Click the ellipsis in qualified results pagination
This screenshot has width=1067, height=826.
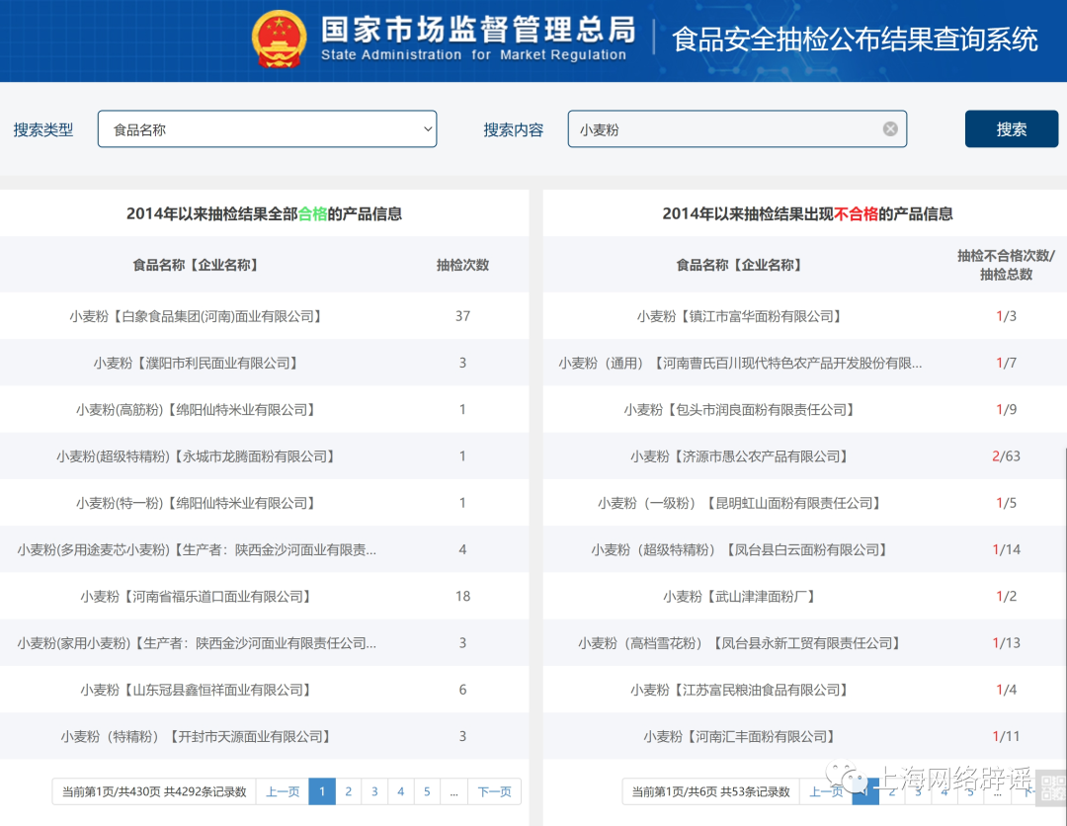(453, 791)
